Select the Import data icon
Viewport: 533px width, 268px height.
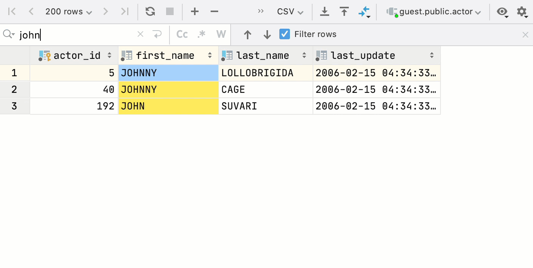coord(344,11)
